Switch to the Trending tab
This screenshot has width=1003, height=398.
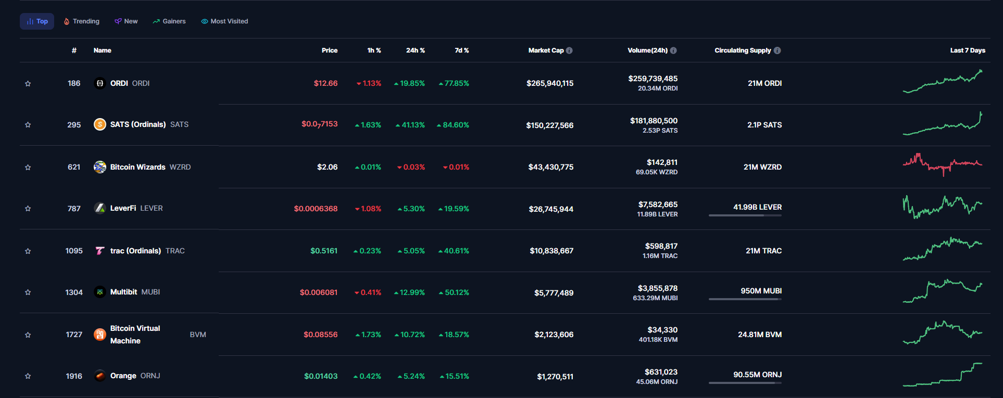[81, 21]
